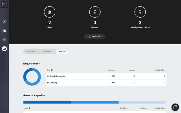Click the Solved problems header in Areas table
Image resolution: width=181 pixels, height=113 pixels.
click(160, 108)
